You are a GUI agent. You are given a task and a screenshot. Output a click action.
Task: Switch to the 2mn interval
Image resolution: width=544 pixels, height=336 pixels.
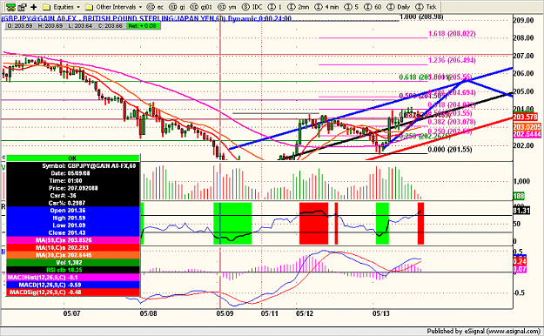coord(299,7)
